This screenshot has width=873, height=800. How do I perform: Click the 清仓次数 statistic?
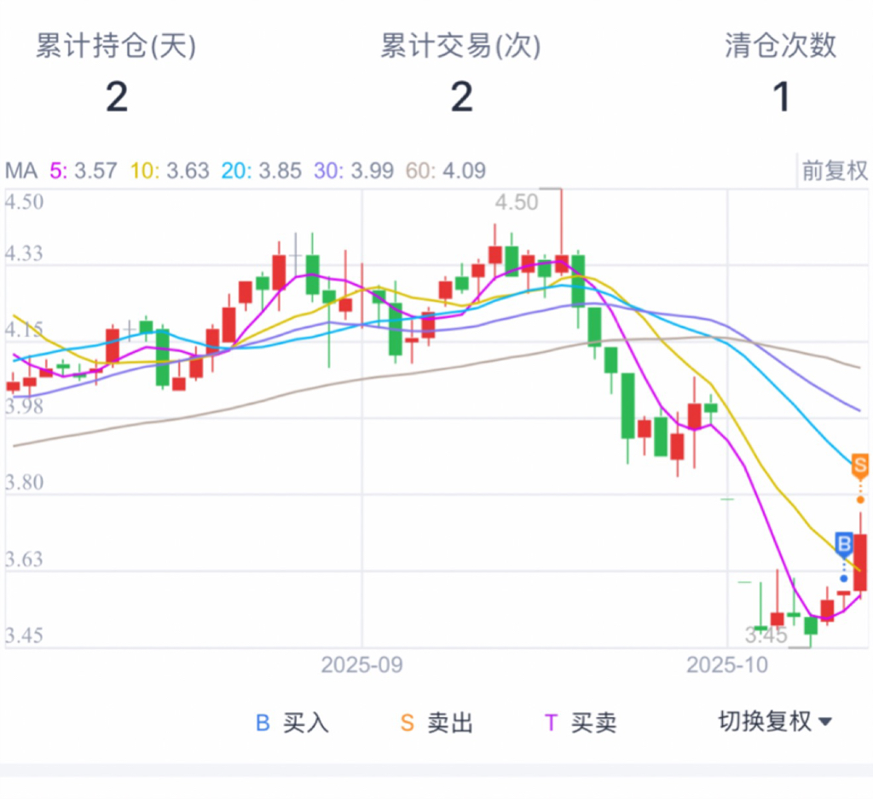781,72
